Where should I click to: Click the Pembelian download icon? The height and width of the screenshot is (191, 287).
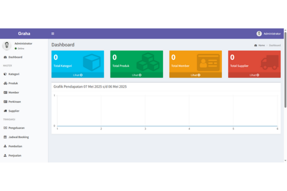coord(5,146)
